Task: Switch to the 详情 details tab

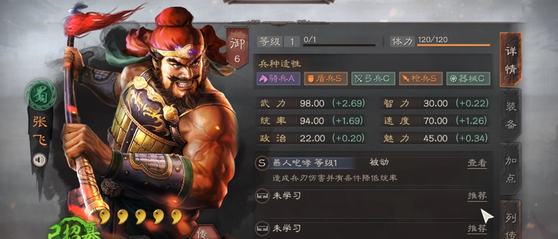Action: pos(511,59)
